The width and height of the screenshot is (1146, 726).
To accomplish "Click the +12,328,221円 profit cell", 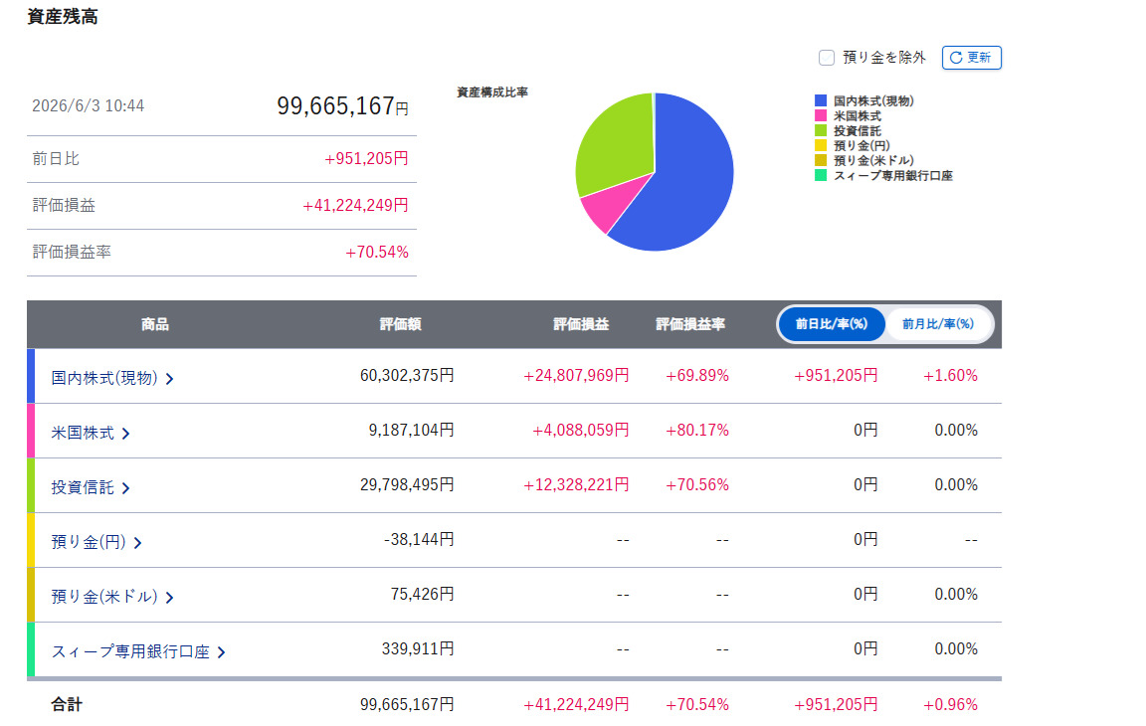I will (x=576, y=485).
